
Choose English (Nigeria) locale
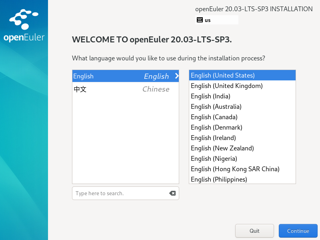coord(242,158)
